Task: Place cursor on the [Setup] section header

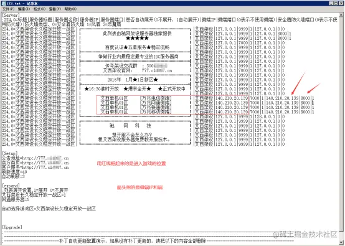Action: [9, 153]
